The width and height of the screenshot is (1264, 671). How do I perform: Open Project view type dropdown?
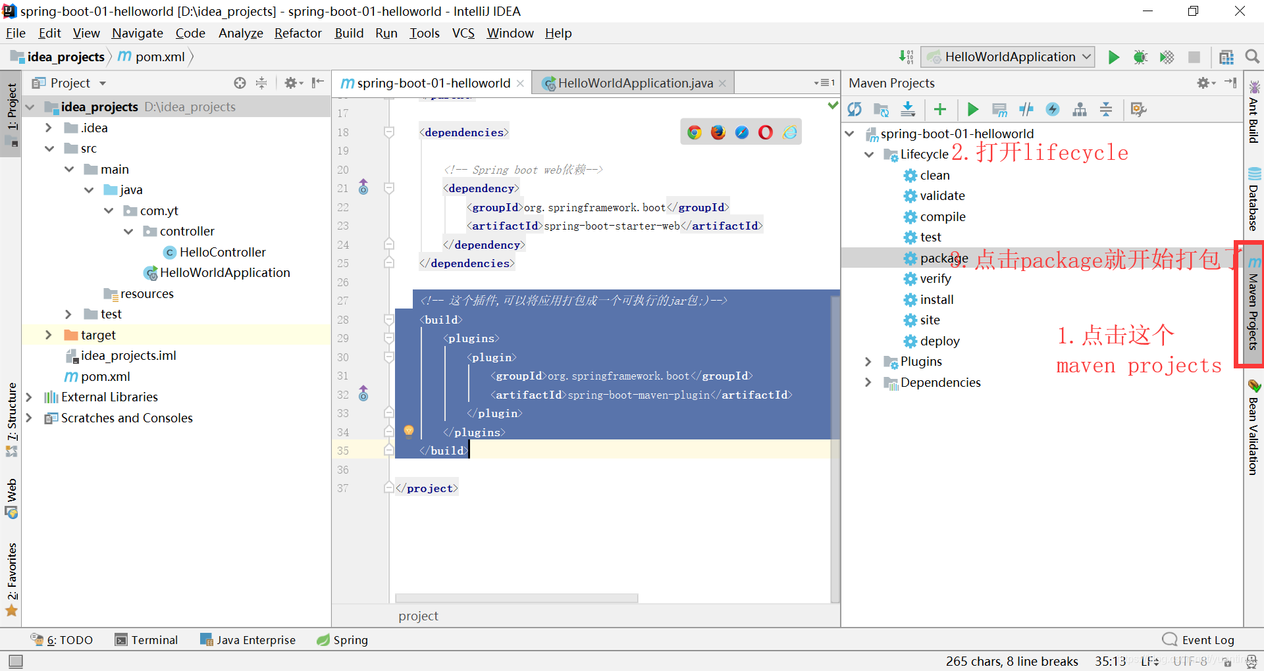[x=103, y=84]
